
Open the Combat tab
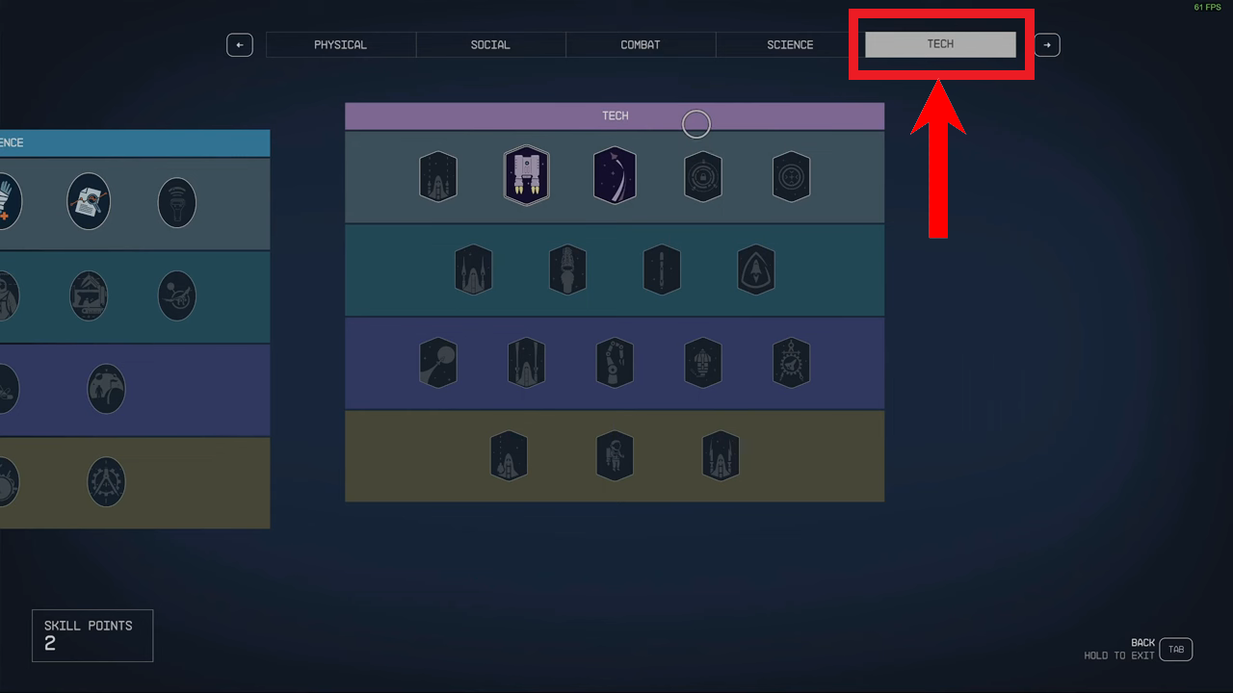(641, 44)
